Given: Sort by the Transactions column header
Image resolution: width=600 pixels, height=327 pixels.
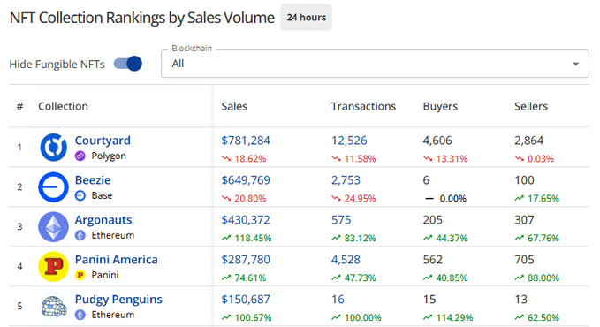Looking at the screenshot, I should pyautogui.click(x=363, y=106).
